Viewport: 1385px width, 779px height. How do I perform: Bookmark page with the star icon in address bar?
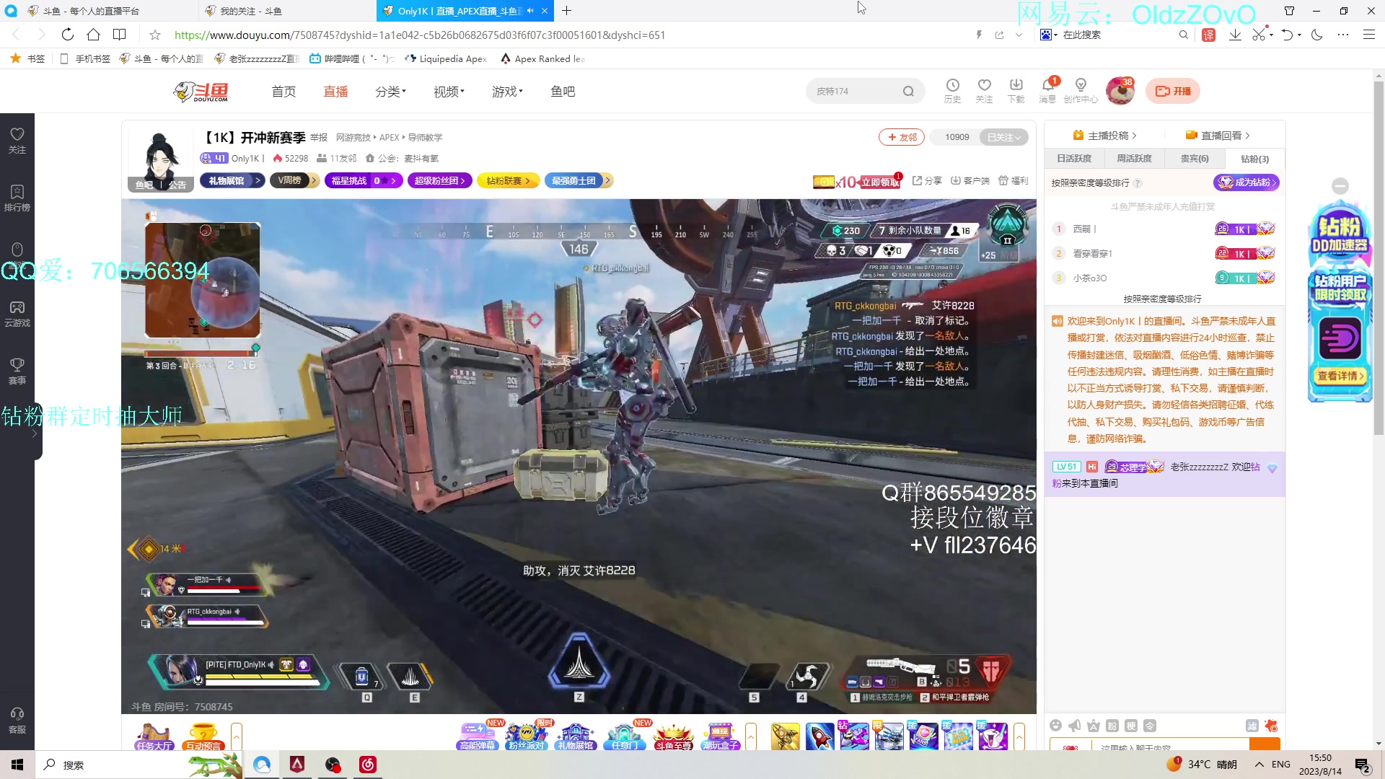click(x=155, y=35)
